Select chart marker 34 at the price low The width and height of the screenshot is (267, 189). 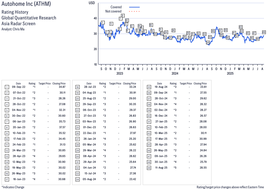(x=207, y=43)
